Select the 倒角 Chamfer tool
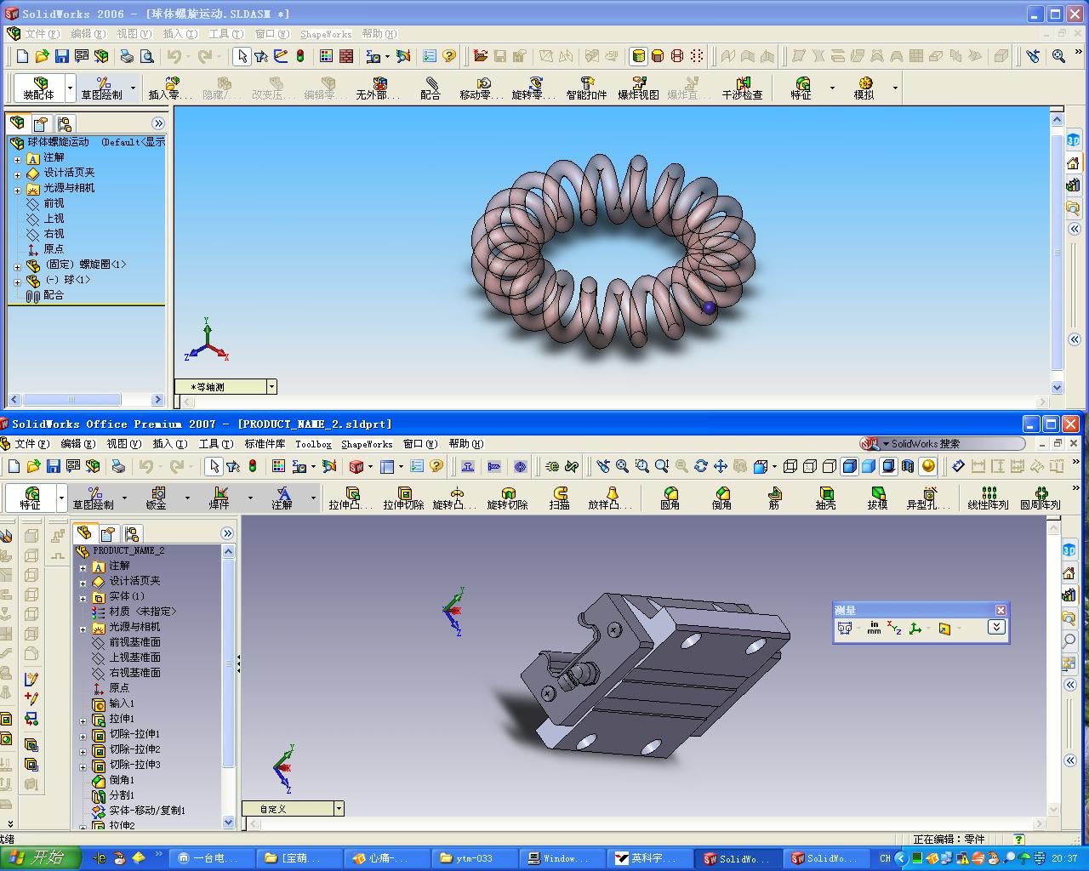The image size is (1089, 871). point(722,498)
